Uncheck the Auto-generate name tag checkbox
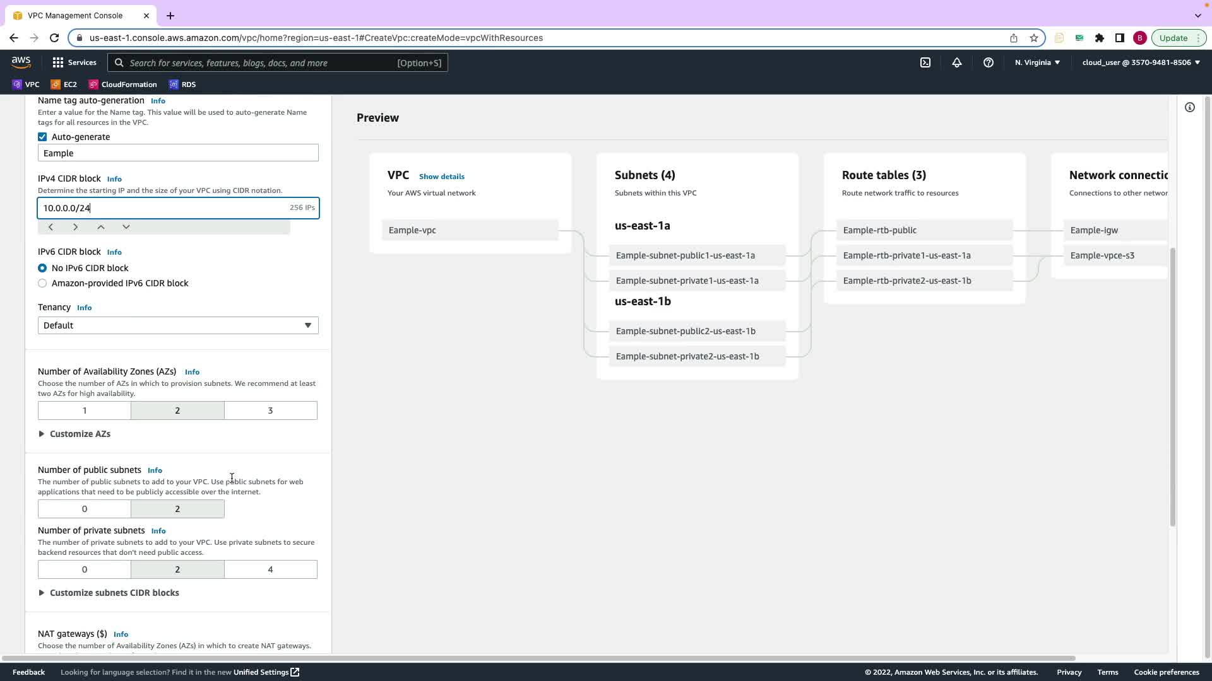The image size is (1212, 681). (x=42, y=137)
